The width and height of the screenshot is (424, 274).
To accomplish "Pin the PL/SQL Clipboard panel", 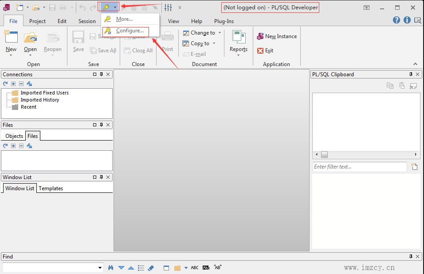I will coord(411,74).
